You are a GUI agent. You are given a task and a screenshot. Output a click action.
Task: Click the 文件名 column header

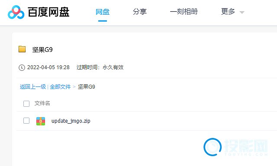coord(42,103)
